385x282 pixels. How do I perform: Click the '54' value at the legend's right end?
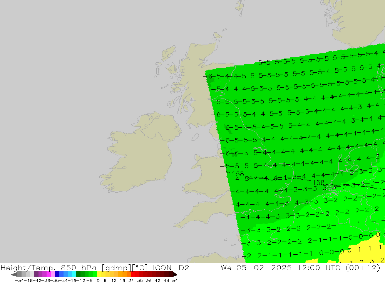tap(175, 280)
